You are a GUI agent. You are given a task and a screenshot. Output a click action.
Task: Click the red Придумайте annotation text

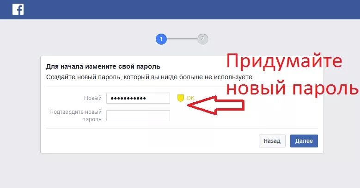pos(284,61)
